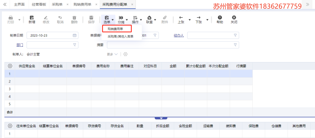Expand the 打印 dropdown arrow
The image size is (315, 138).
[x=20, y=20]
